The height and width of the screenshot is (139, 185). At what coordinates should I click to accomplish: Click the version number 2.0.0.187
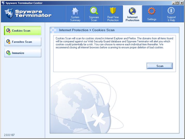pos(9,135)
